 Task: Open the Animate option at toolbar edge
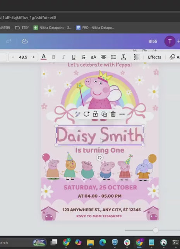[x=175, y=57]
